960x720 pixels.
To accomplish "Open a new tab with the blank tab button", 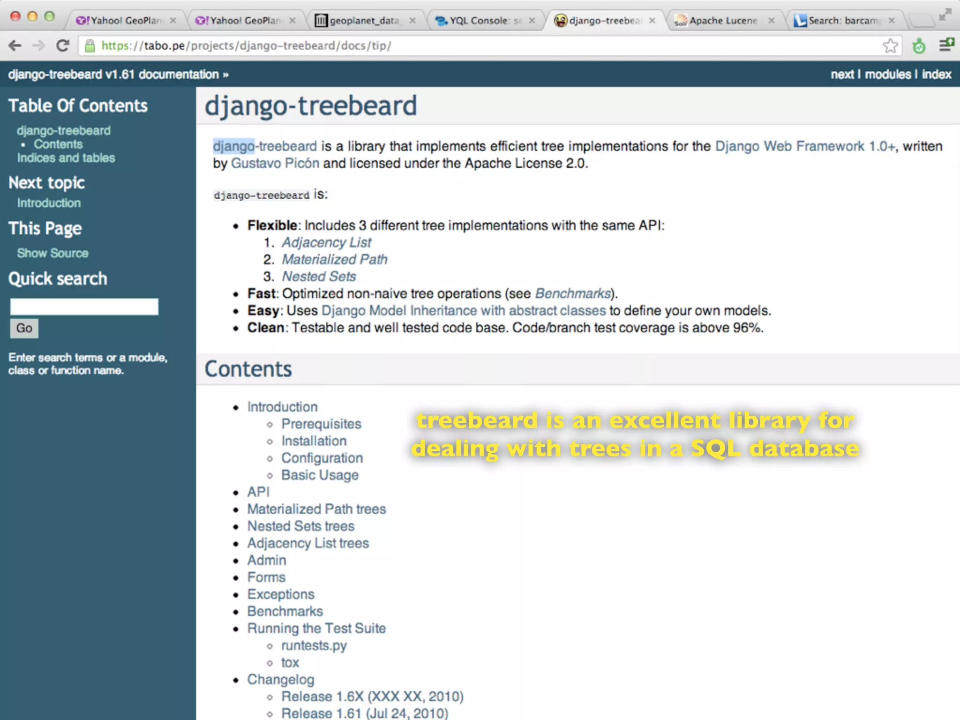I will 922,21.
